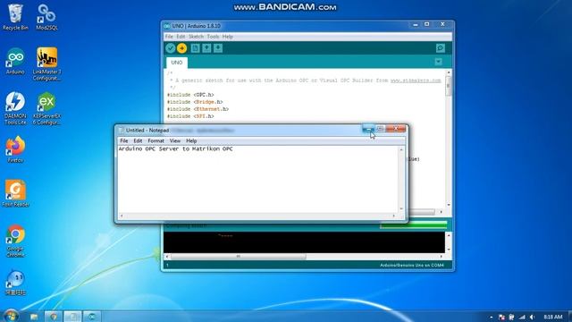The height and width of the screenshot is (322, 572).
Task: Select the UNO sketch tab
Action: pyautogui.click(x=177, y=63)
